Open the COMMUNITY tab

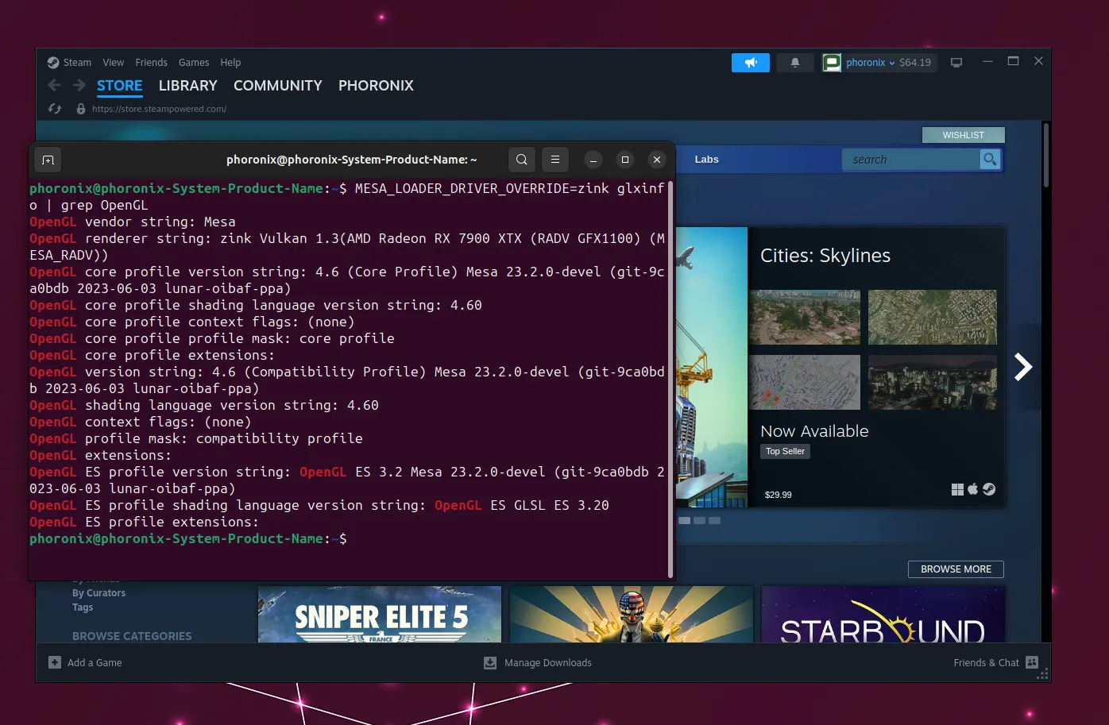click(x=277, y=86)
